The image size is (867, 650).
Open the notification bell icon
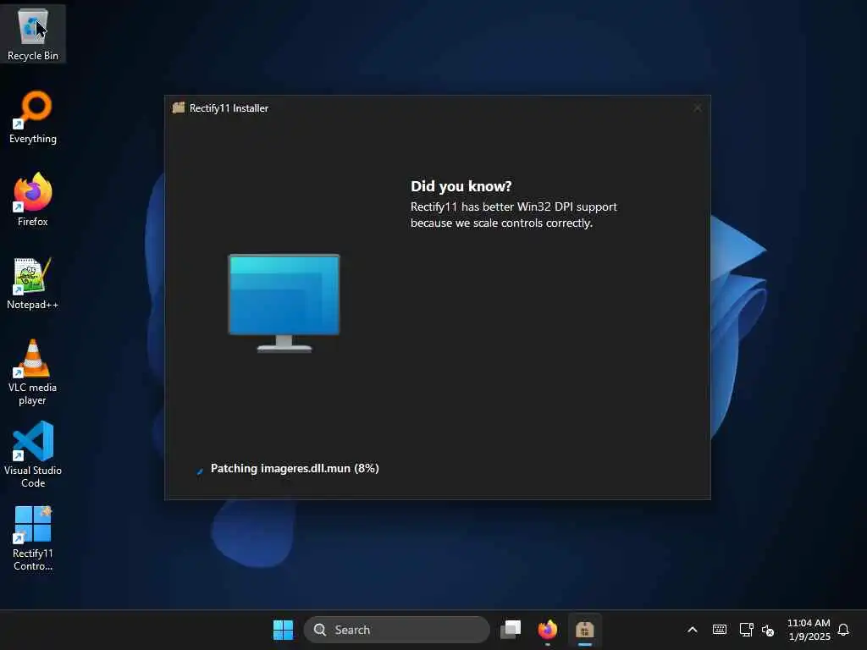pos(843,630)
